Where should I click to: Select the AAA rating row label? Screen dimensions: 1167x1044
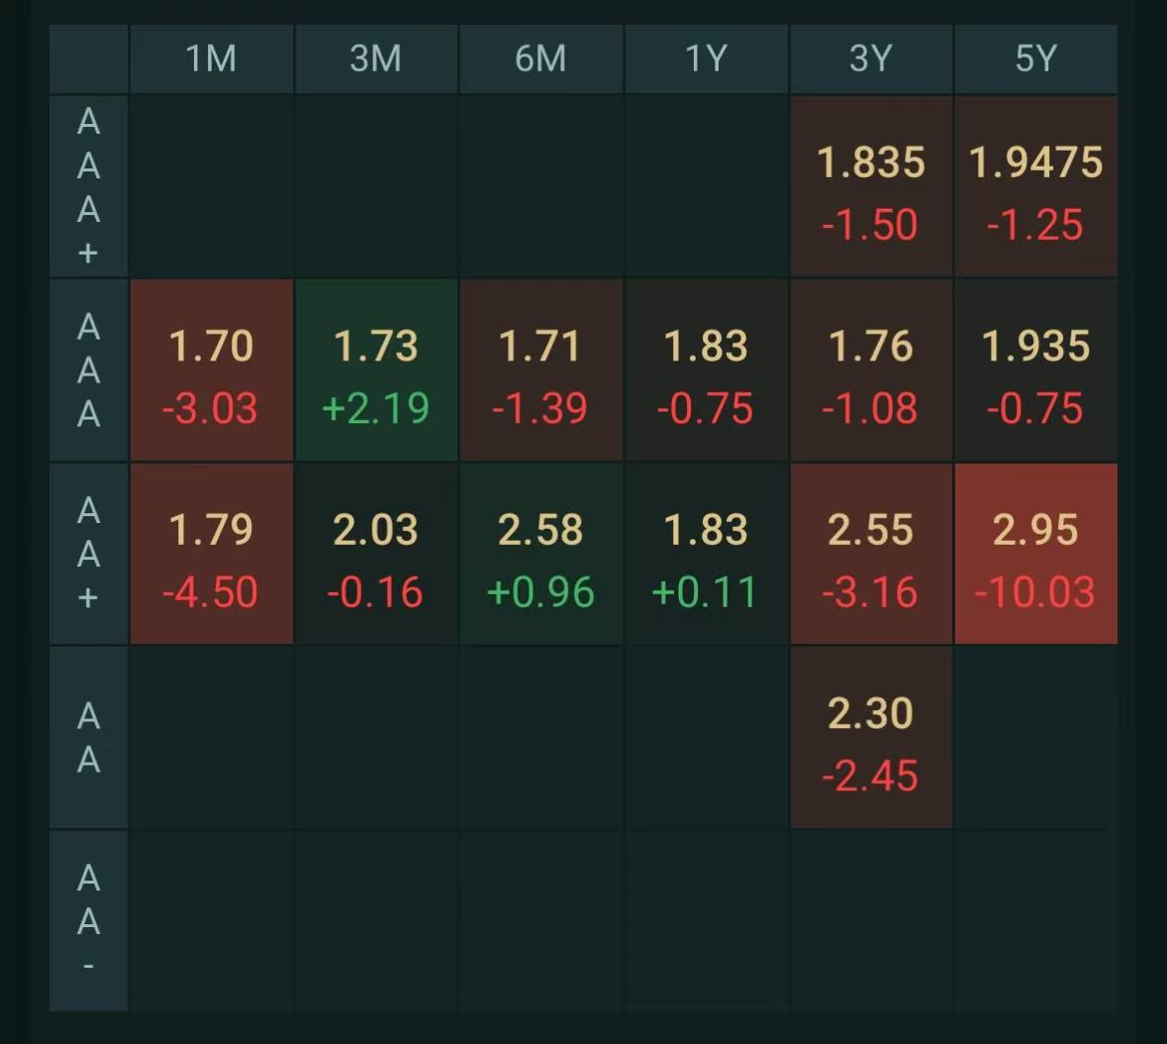pyautogui.click(x=88, y=370)
